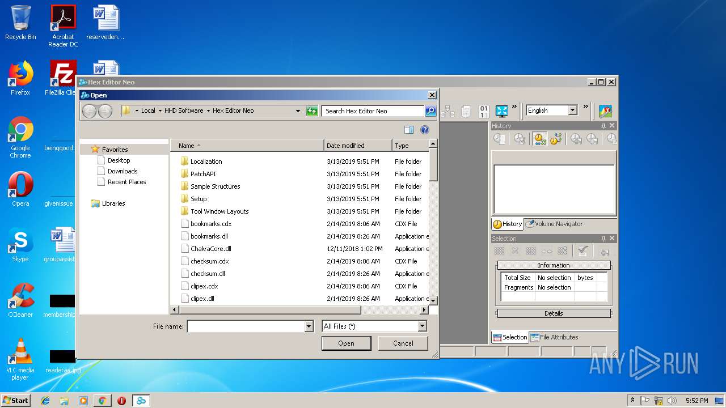Click the file list's vertical scrollbar down arrow
Viewport: 726px width, 408px height.
[x=433, y=300]
